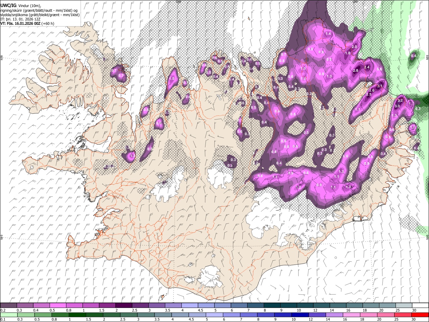Click the 25 label on the lower rain scale
Screen dimensions: 429x322
(396, 320)
